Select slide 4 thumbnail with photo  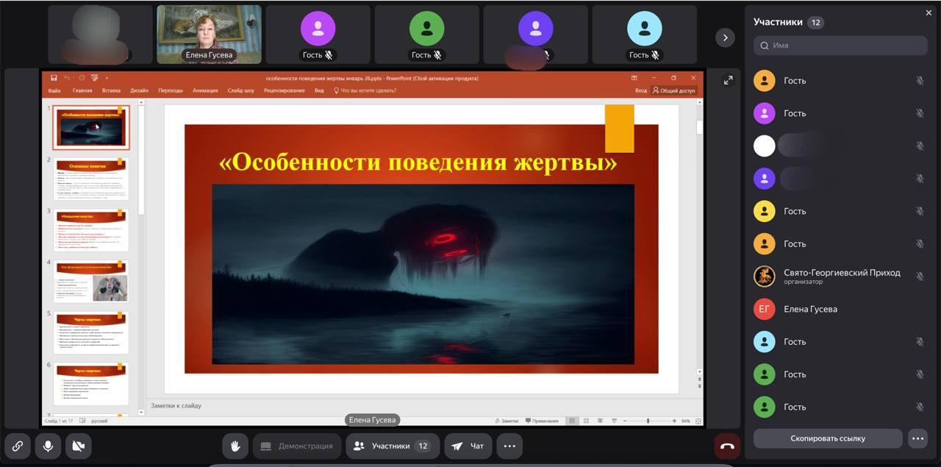pyautogui.click(x=91, y=281)
